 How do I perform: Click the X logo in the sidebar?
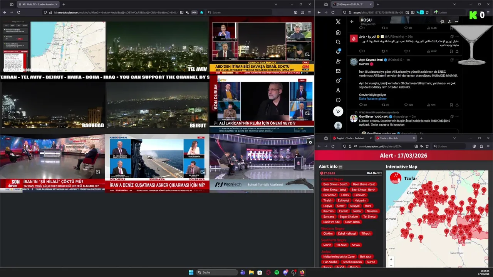[338, 22]
